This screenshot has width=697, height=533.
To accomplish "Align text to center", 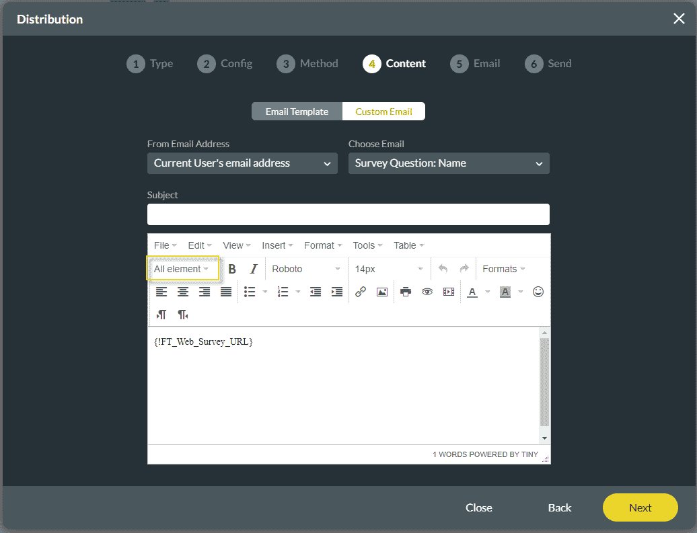I will pyautogui.click(x=183, y=292).
